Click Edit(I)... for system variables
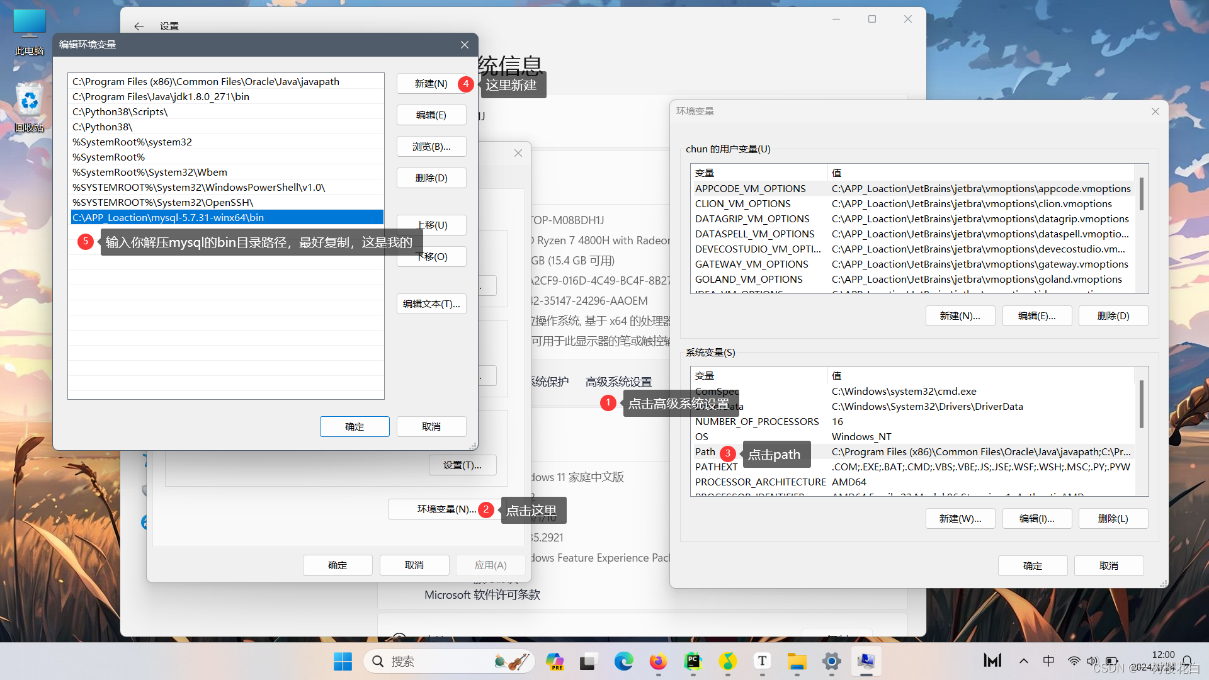 point(1037,519)
